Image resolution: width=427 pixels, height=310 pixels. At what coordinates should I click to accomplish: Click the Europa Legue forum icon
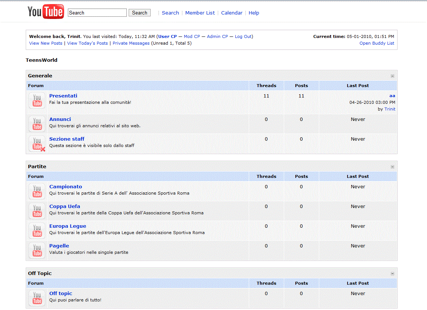click(x=37, y=231)
